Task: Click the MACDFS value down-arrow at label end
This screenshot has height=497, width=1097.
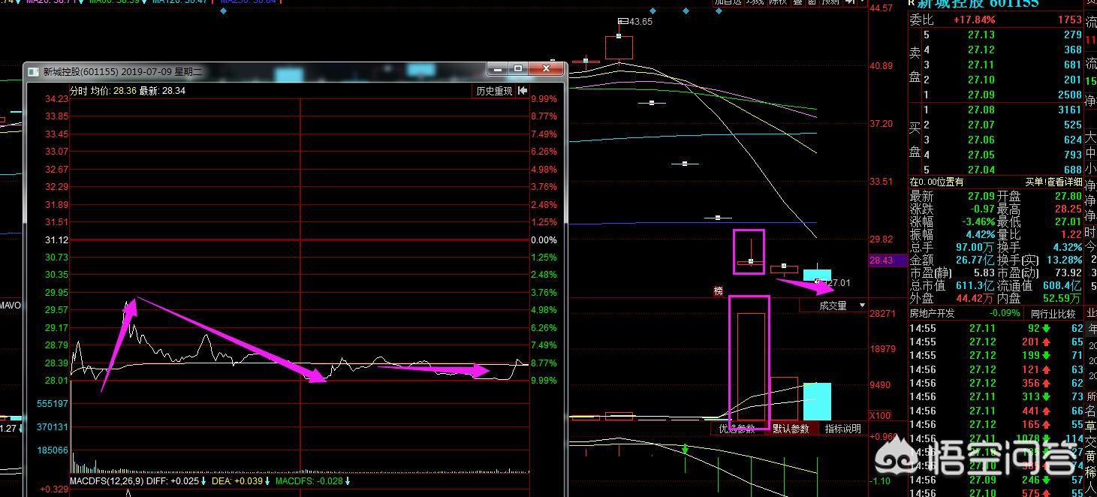Action: (348, 480)
